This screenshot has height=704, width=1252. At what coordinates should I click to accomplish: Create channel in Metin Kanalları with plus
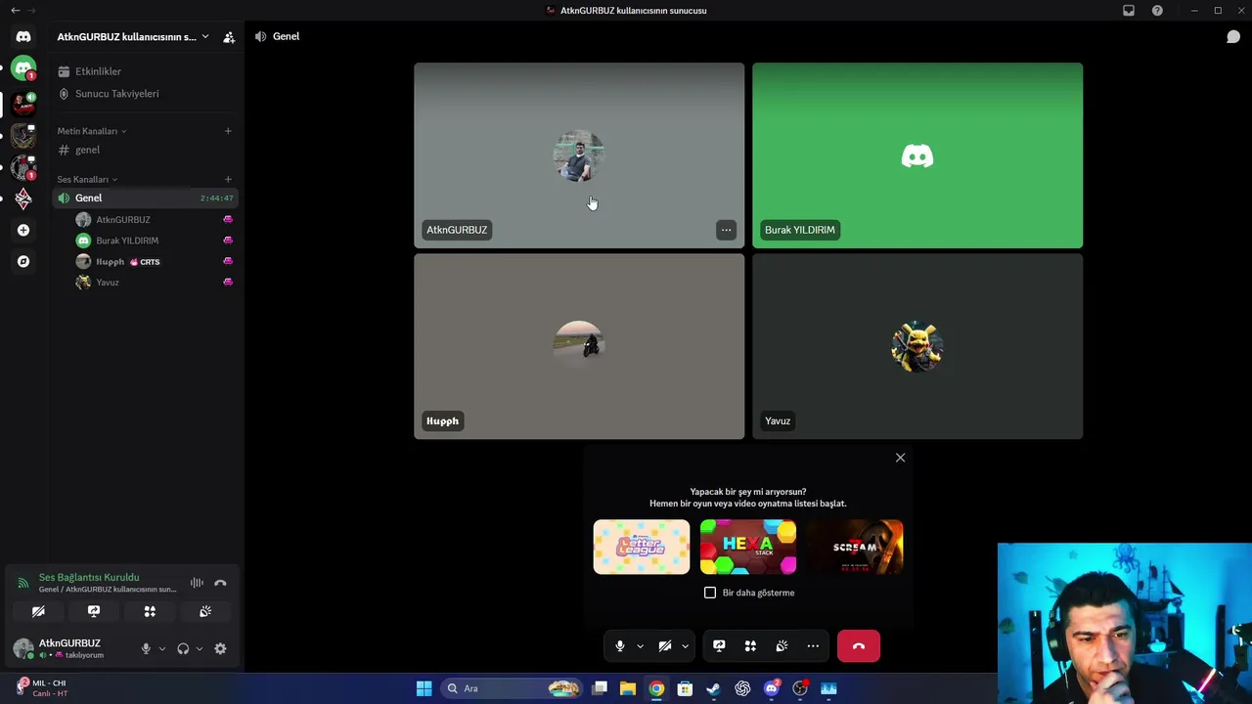[228, 131]
